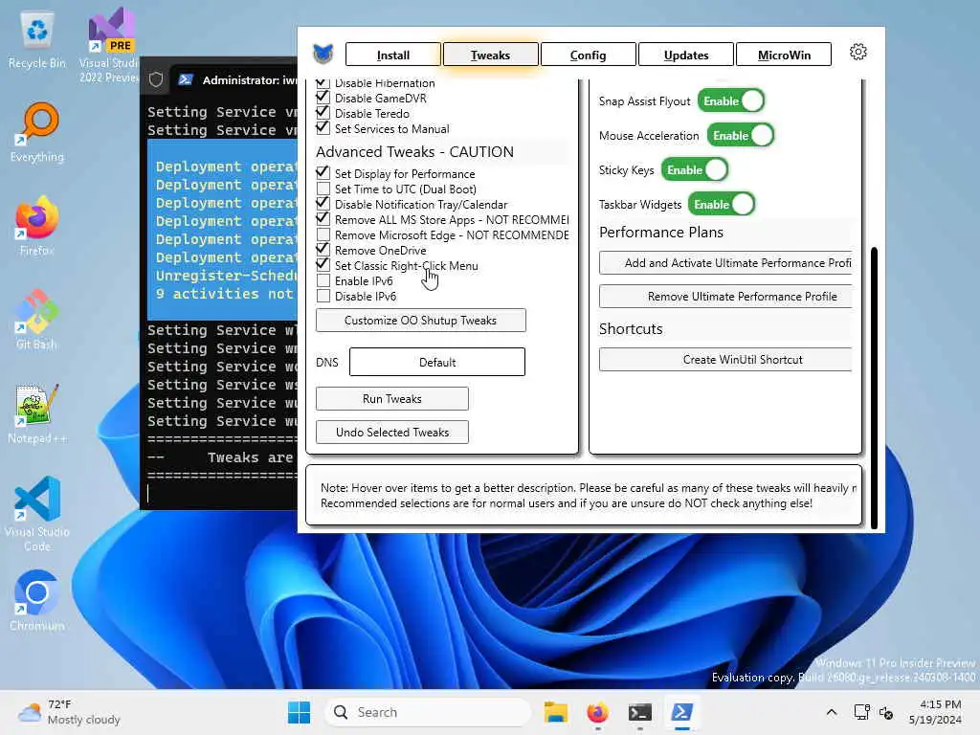Screen dimensions: 980x735
Task: Open DNS Default dropdown
Action: (436, 362)
